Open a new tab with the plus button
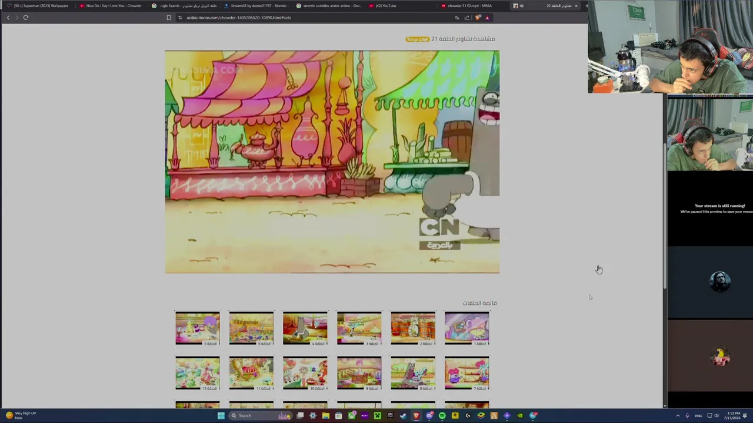Image resolution: width=753 pixels, height=423 pixels. (586, 6)
